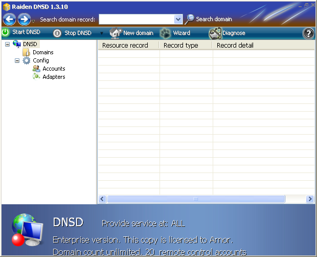Select Accounts in the tree
317x257 pixels.
pyautogui.click(x=54, y=69)
